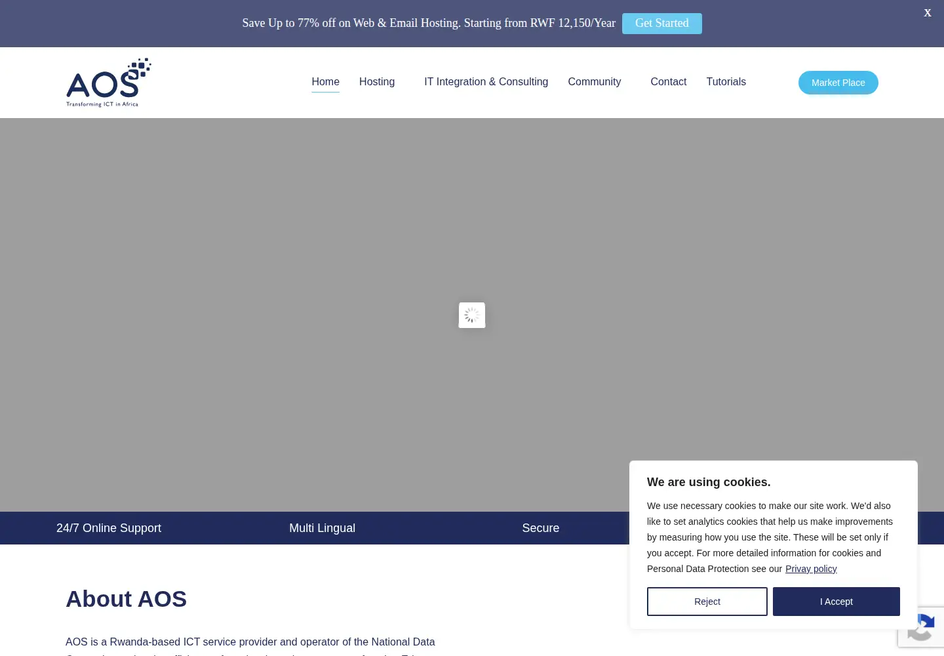Accept cookies with I Accept

pos(836,602)
